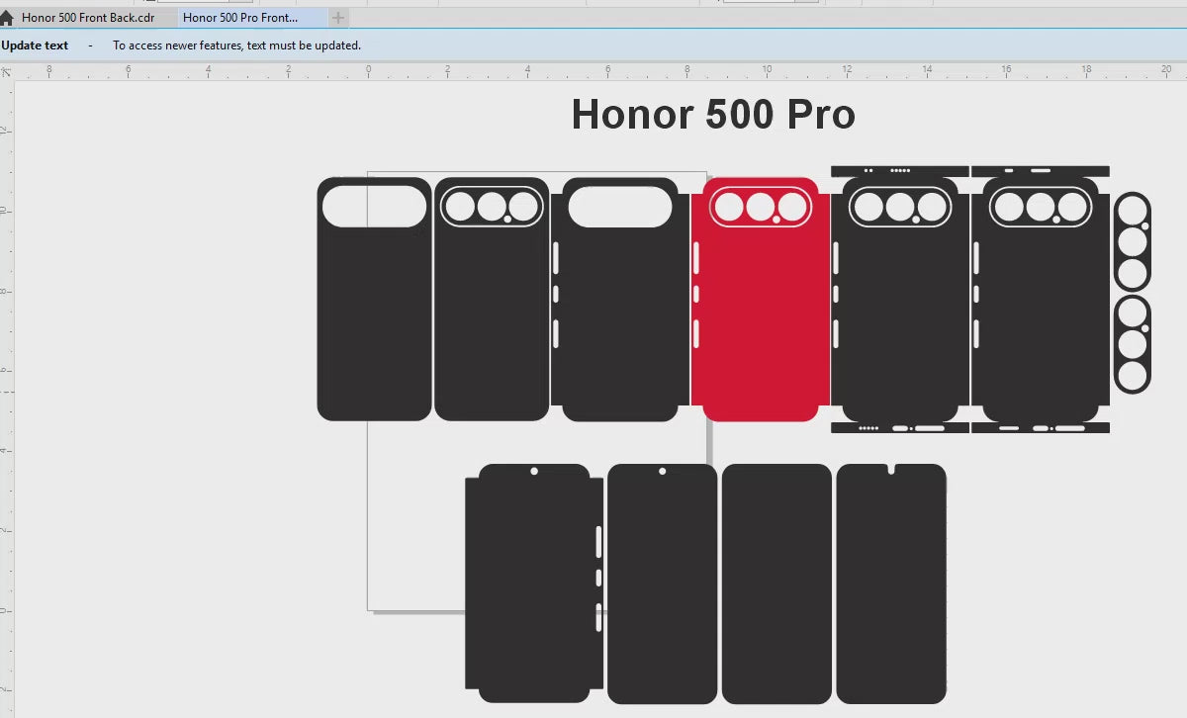This screenshot has height=718, width=1187.
Task: Select the plain front skin without a camera hole
Action: click(776, 583)
